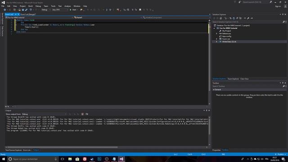Click Sync with Active Document icon
This screenshot has height=162, width=288.
(230, 18)
